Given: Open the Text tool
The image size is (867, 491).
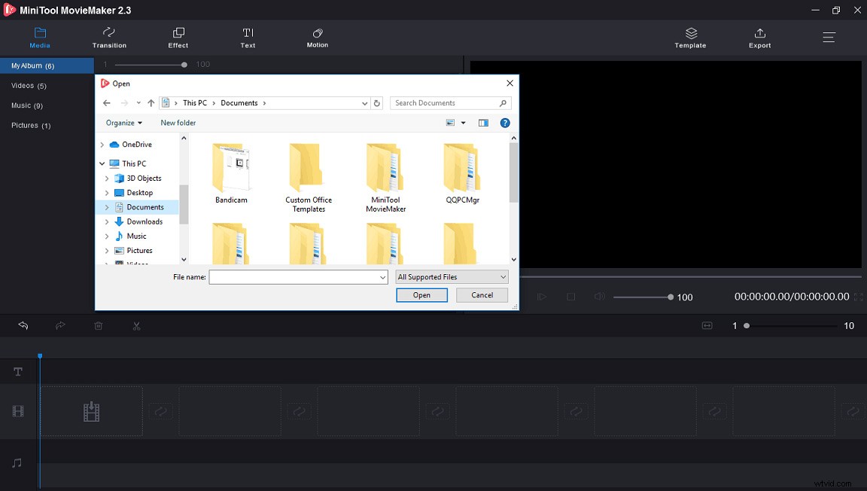Looking at the screenshot, I should pyautogui.click(x=248, y=33).
